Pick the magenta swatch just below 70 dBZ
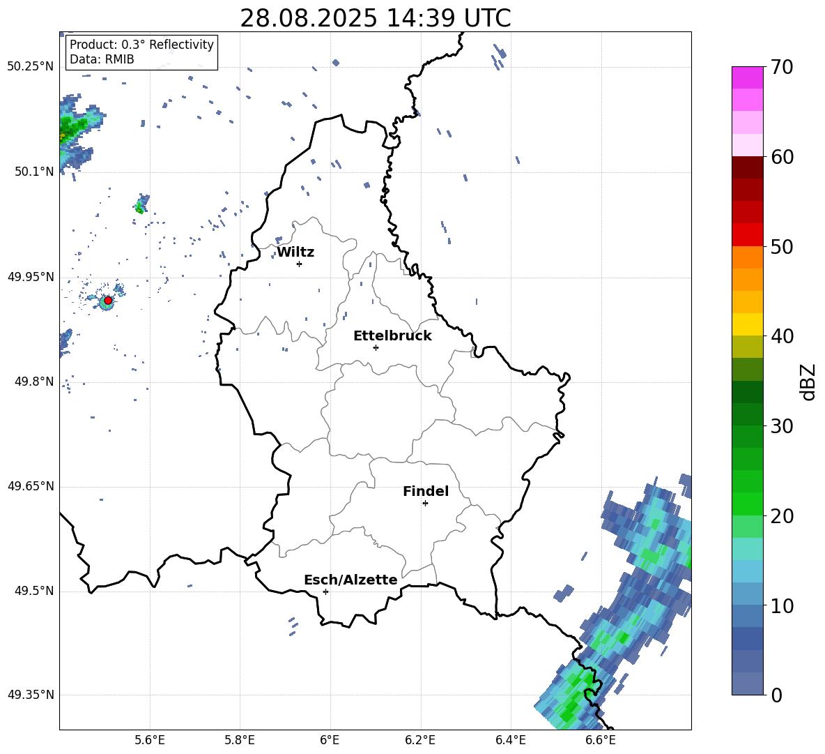The width and height of the screenshot is (825, 754). tap(747, 77)
